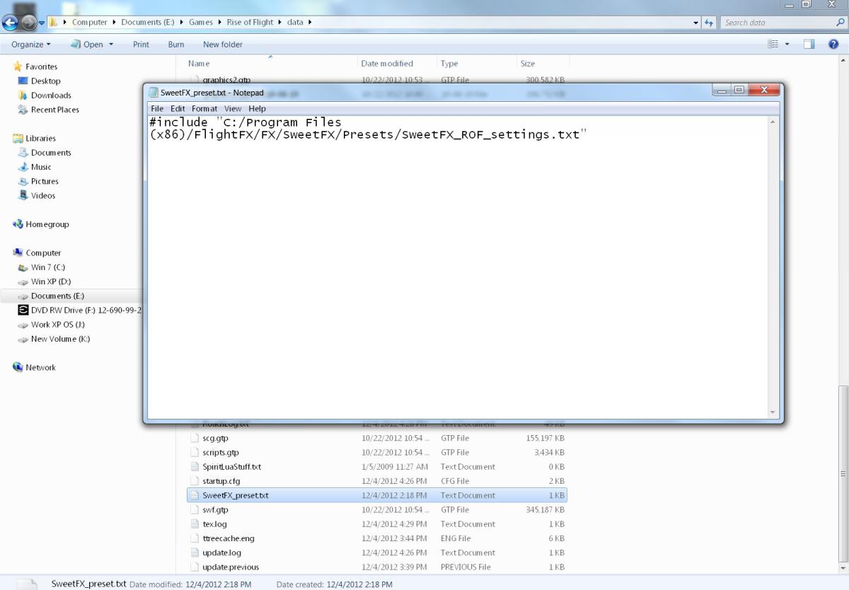The image size is (849, 590).
Task: Click the Explorer Back navigation arrow
Action: pyautogui.click(x=11, y=23)
